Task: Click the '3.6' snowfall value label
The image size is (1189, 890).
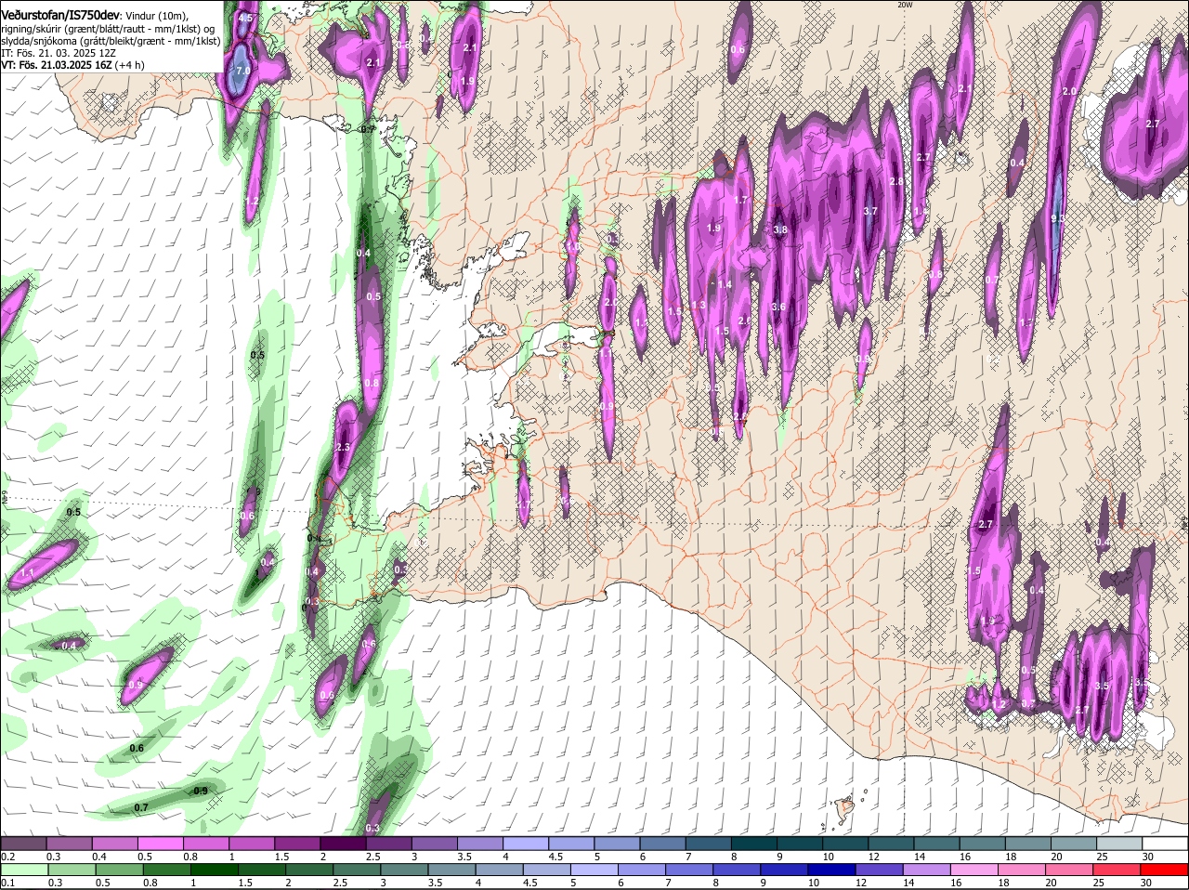Action: (778, 308)
